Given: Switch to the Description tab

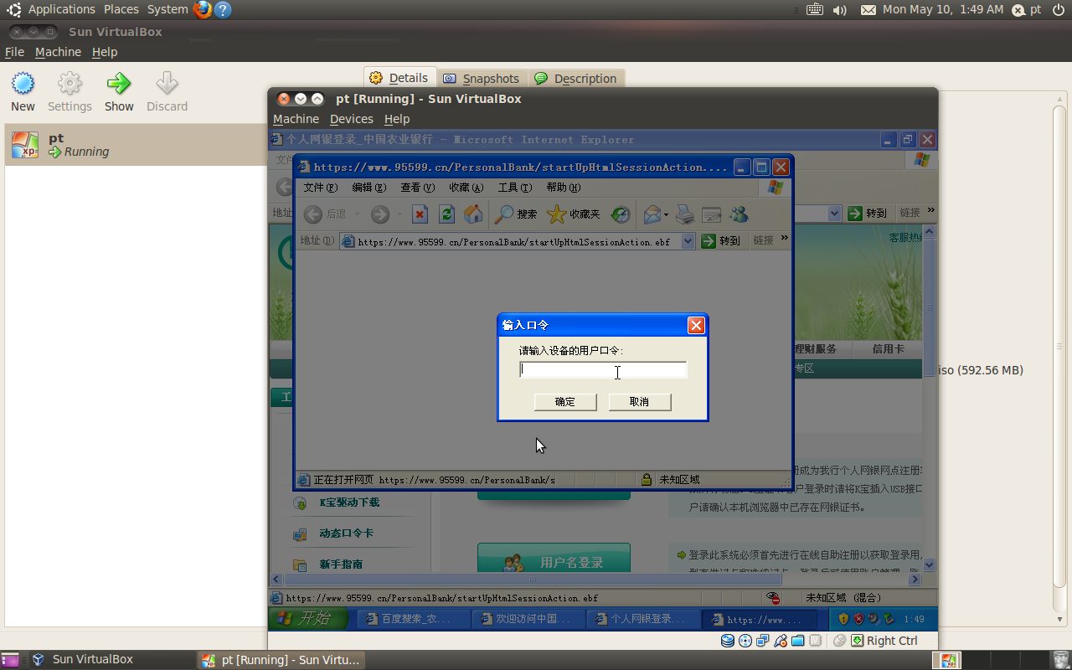Looking at the screenshot, I should point(576,79).
